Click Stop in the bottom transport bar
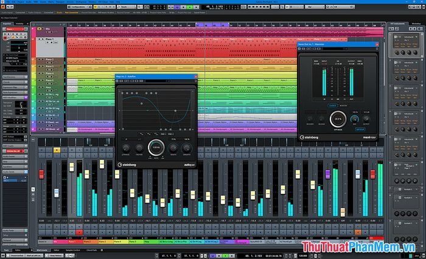The height and width of the screenshot is (259, 426). coord(219,255)
